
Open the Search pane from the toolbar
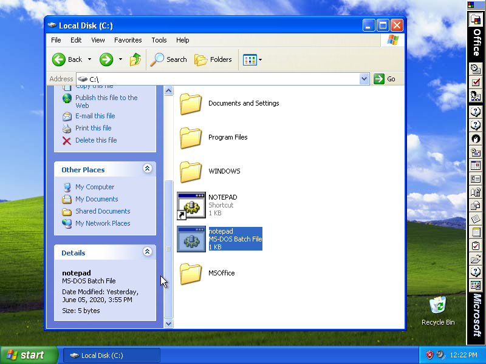pyautogui.click(x=168, y=59)
